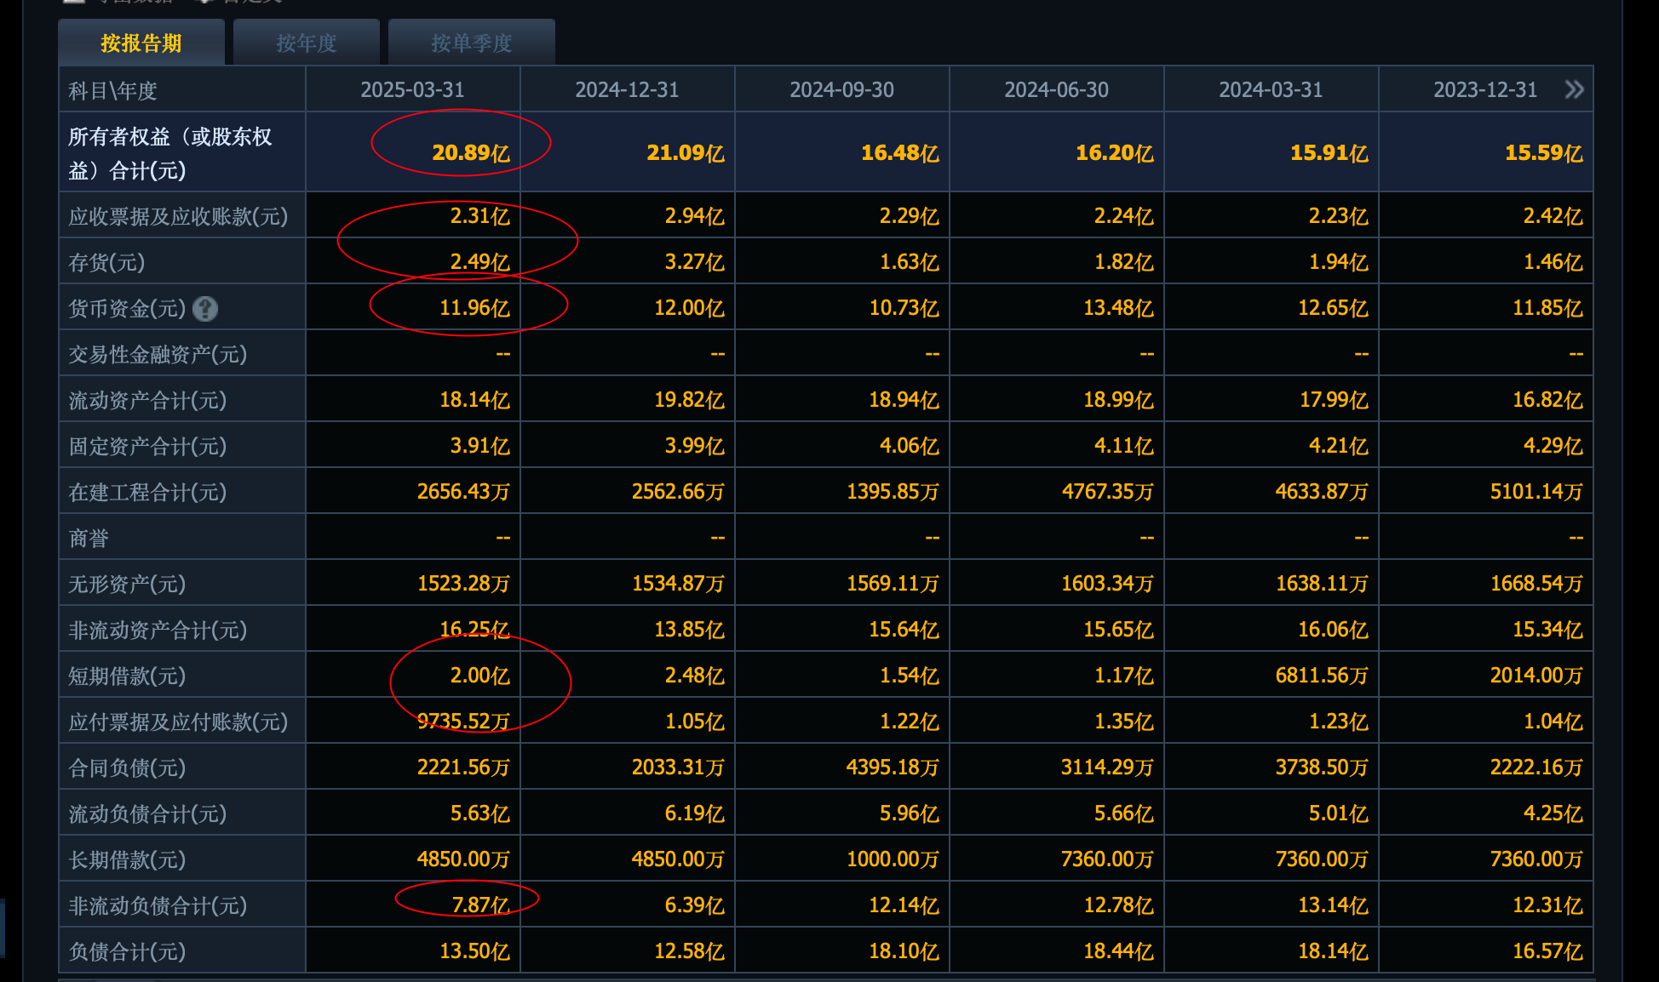1659x982 pixels.
Task: Click the 2656.43万 construction-in-progress value
Action: pyautogui.click(x=462, y=491)
